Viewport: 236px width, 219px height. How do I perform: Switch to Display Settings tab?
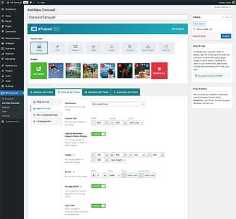pos(68,92)
